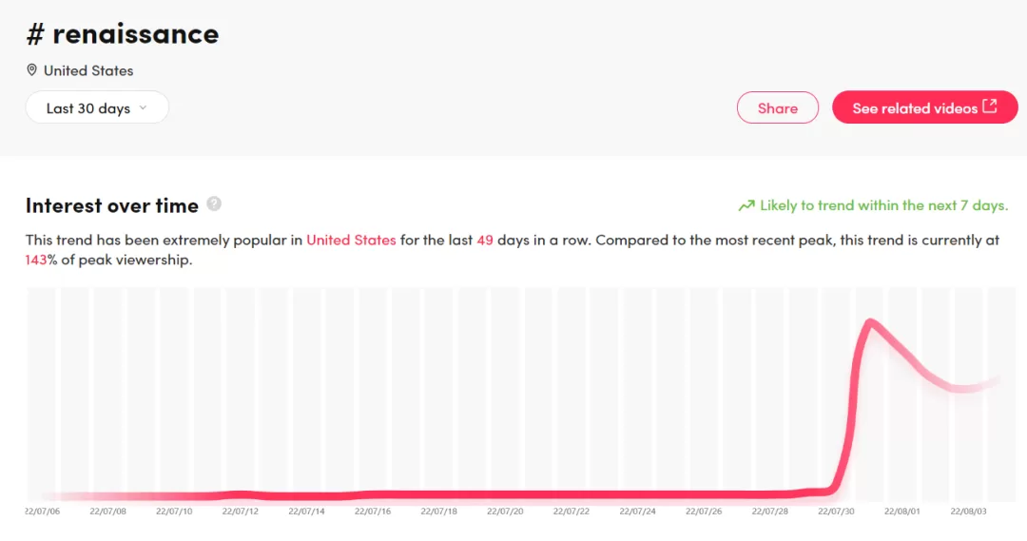Select the 22/07/12 date on chart axis
Image resolution: width=1027 pixels, height=541 pixels.
click(241, 511)
